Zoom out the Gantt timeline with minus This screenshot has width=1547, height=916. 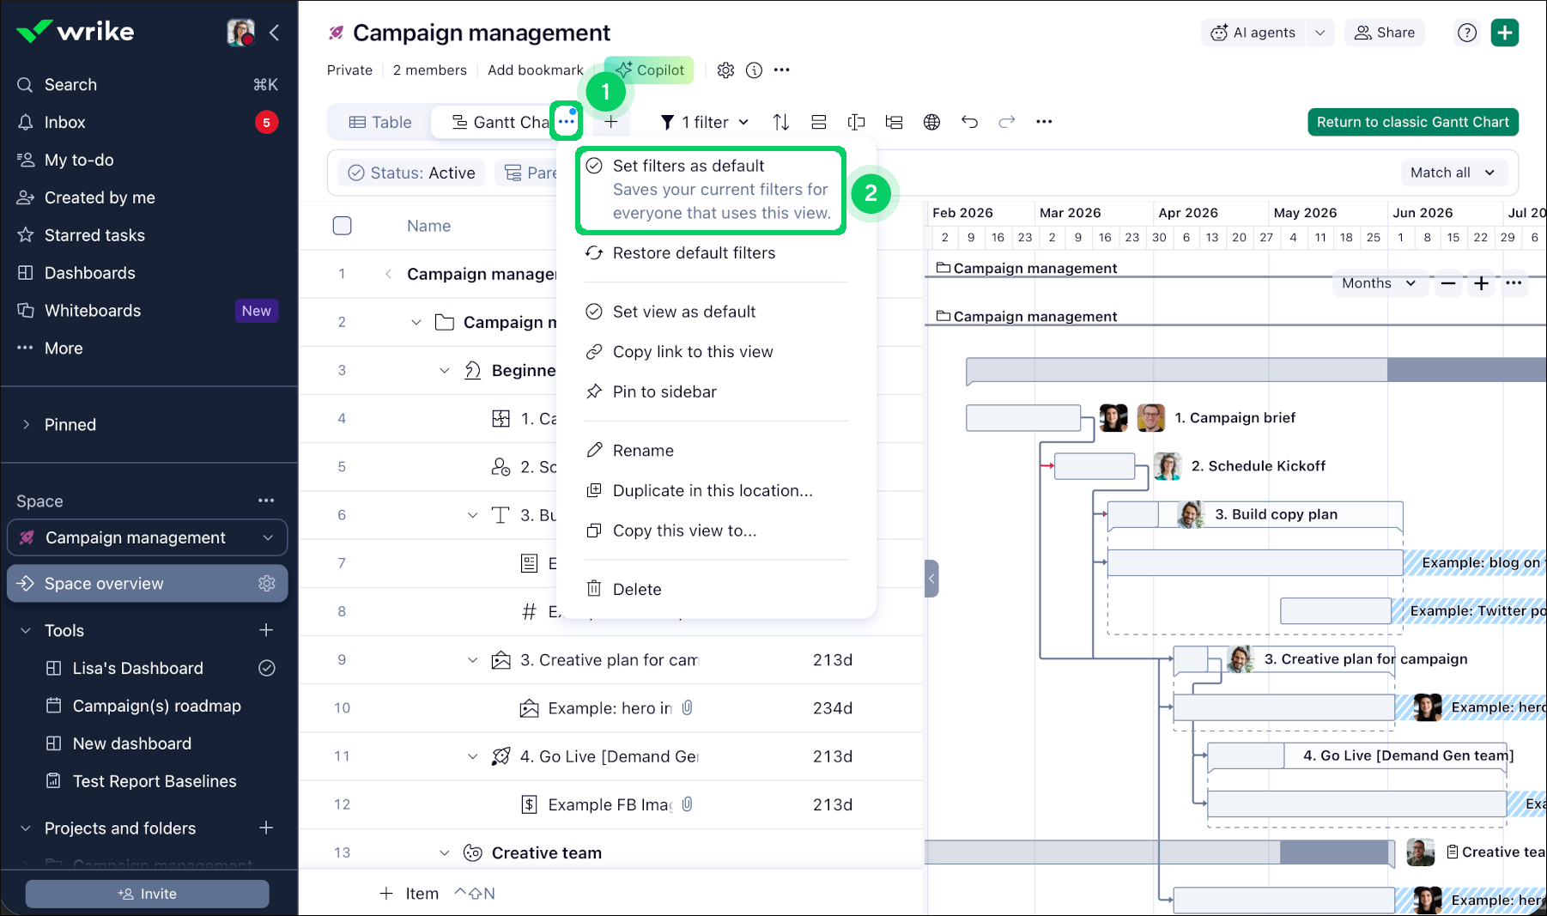(x=1448, y=283)
